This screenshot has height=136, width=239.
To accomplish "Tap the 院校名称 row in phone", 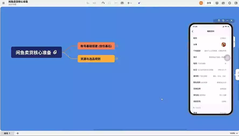I will click(x=211, y=83).
